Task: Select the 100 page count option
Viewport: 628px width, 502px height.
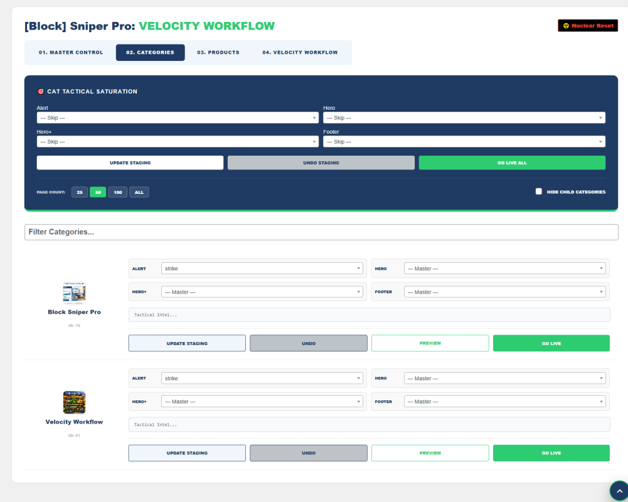Action: pos(117,192)
